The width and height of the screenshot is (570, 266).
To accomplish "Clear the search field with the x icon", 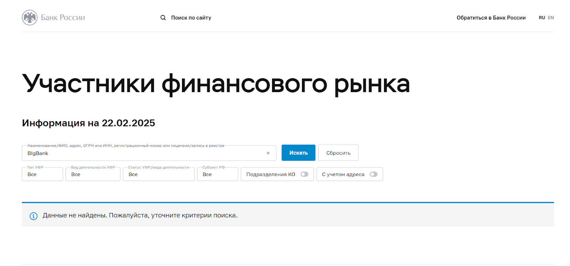I will (268, 153).
